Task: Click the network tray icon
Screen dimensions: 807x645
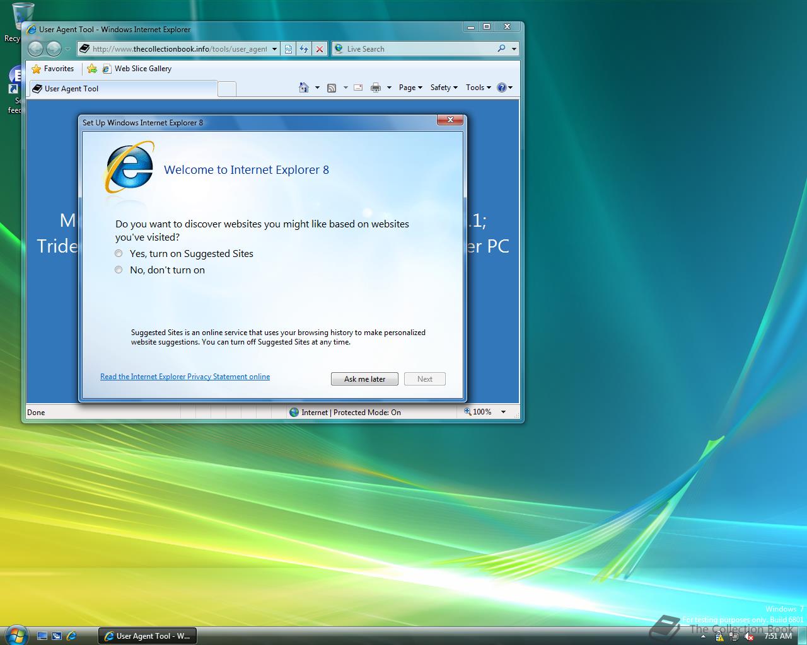Action: coord(734,637)
